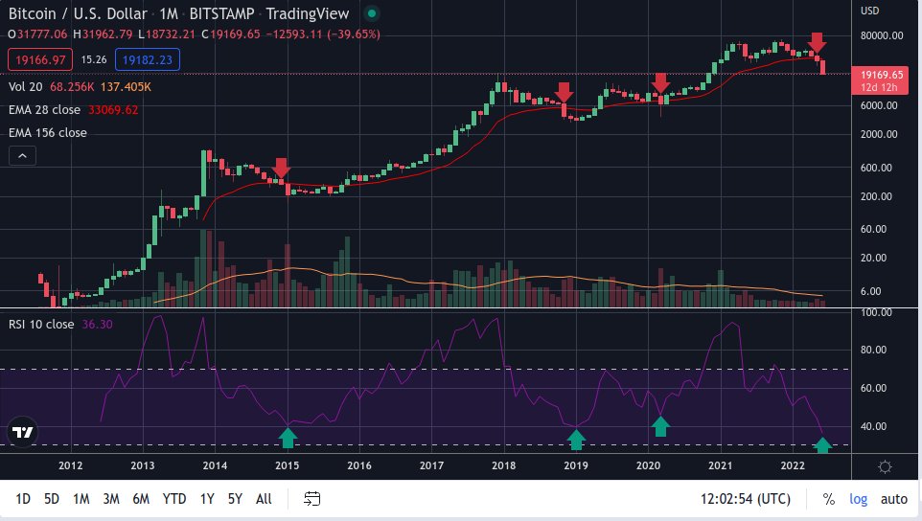This screenshot has width=922, height=521.
Task: Click the 2022 label on the time axis
Action: 792,465
